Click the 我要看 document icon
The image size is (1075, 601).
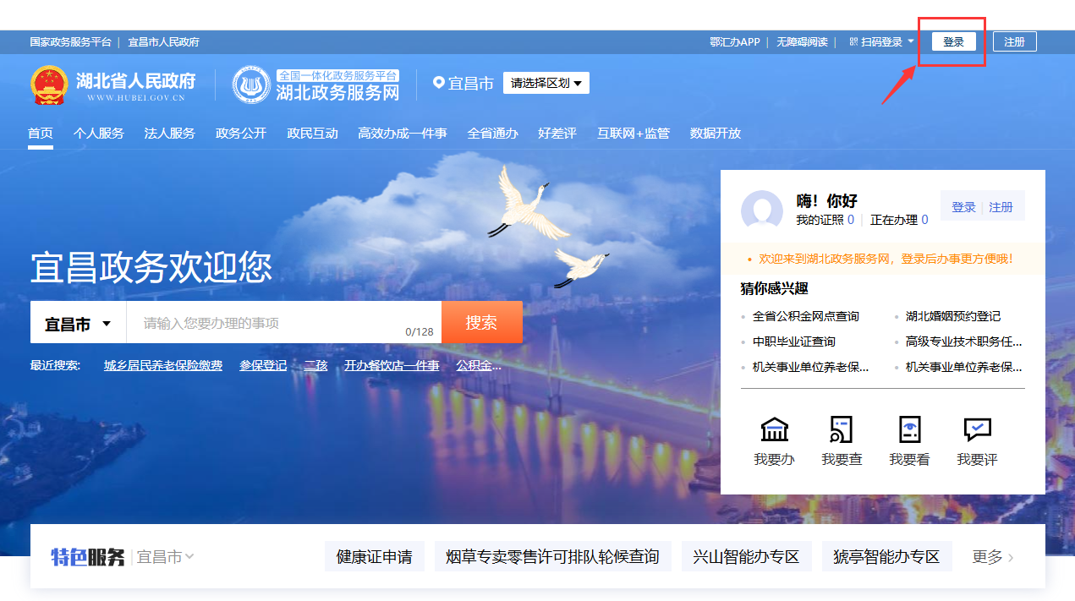909,429
